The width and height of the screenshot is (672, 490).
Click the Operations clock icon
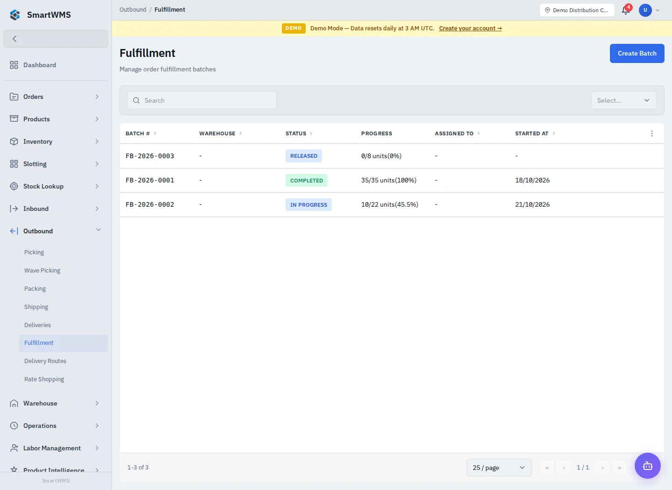[14, 426]
